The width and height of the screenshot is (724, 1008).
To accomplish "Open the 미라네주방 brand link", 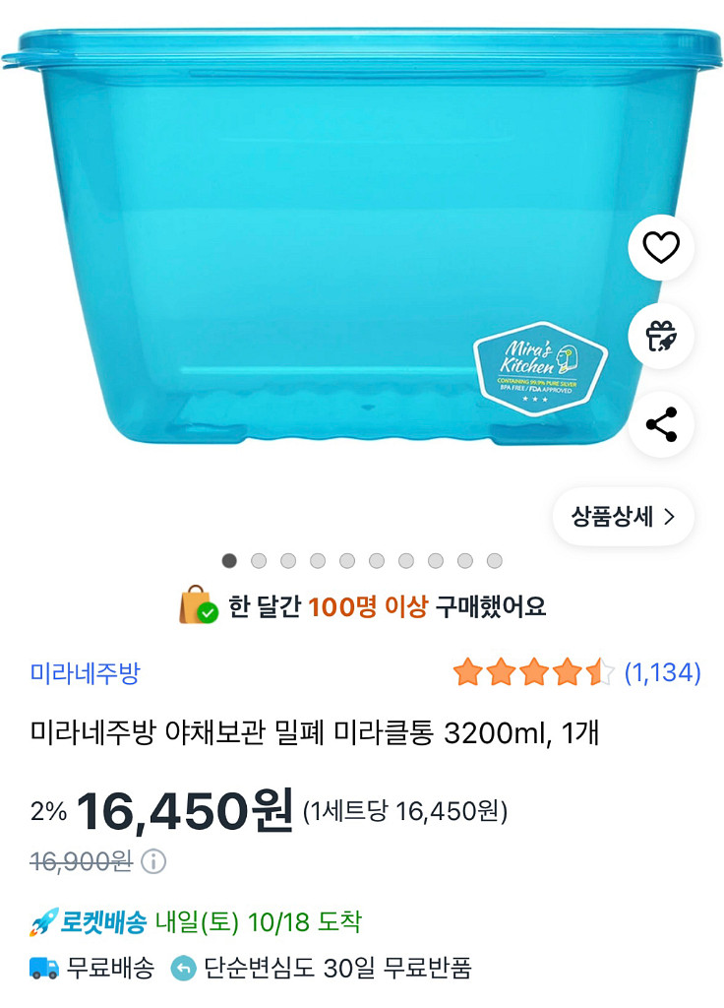I will [x=86, y=673].
